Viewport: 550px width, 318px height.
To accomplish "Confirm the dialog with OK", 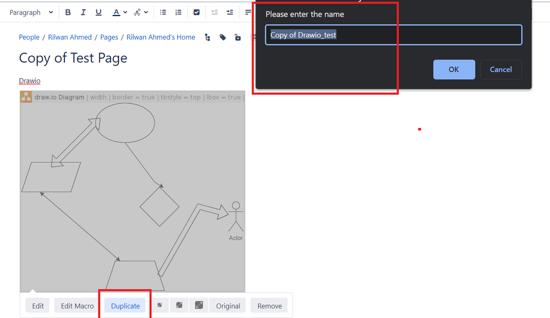I will [x=454, y=69].
